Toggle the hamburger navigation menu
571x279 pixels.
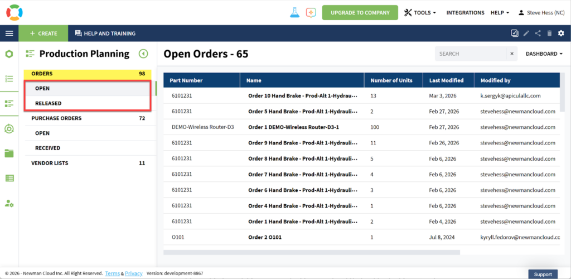(9, 33)
